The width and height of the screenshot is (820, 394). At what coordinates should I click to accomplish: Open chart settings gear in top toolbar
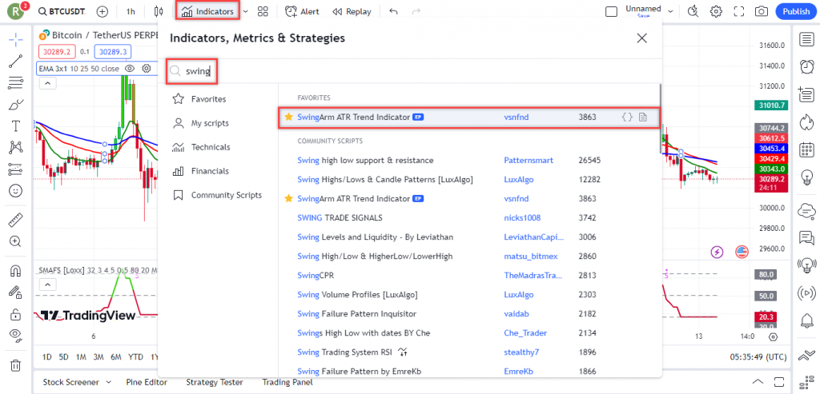716,12
